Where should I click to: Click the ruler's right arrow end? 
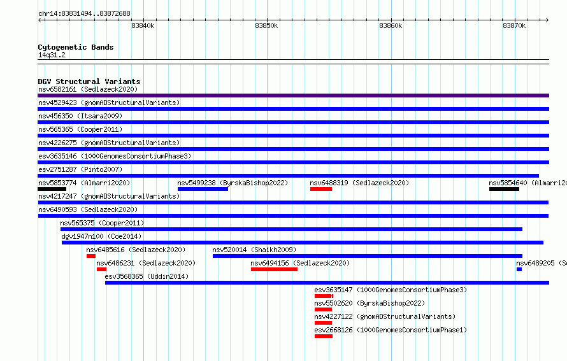(547, 20)
